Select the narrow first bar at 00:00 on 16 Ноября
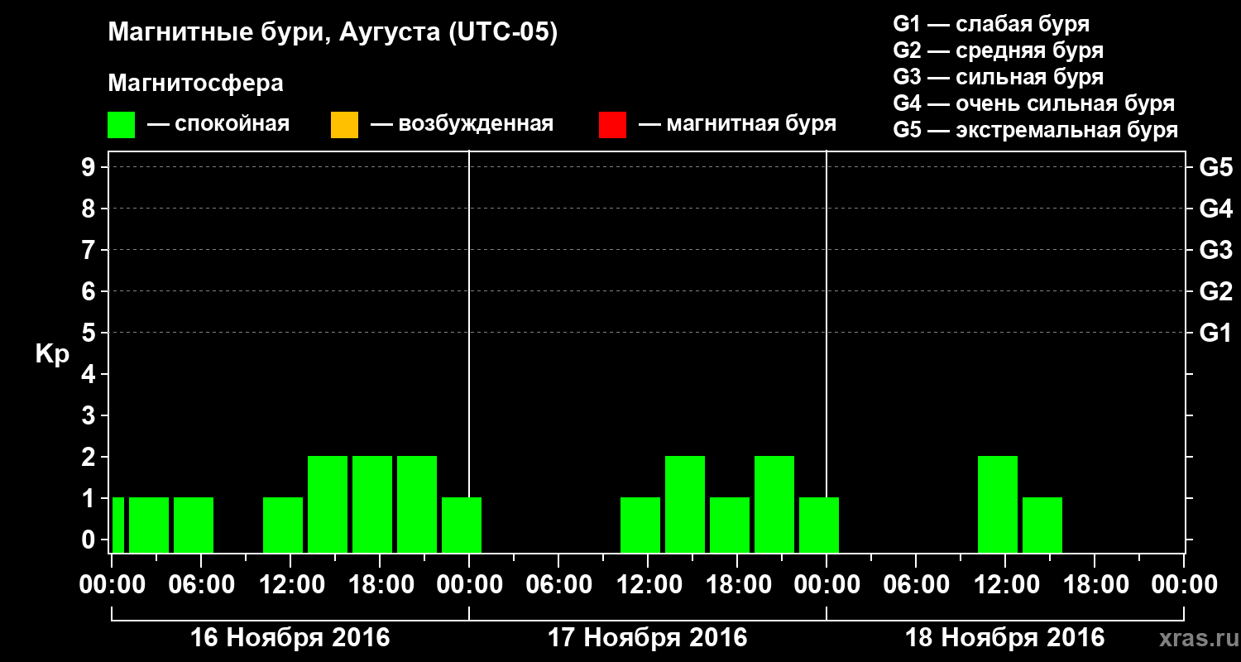The image size is (1241, 662). point(118,525)
